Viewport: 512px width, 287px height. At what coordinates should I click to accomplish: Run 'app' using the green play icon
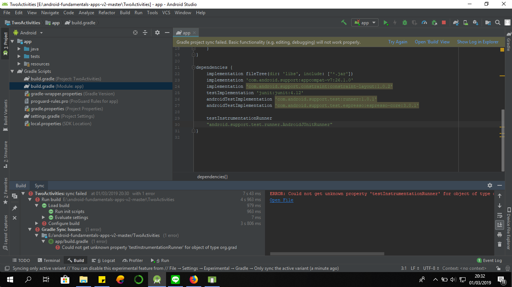pyautogui.click(x=386, y=22)
